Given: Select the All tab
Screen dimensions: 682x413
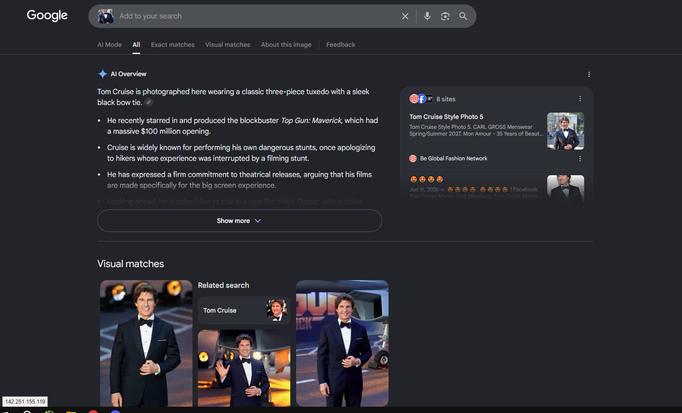Looking at the screenshot, I should [x=136, y=45].
